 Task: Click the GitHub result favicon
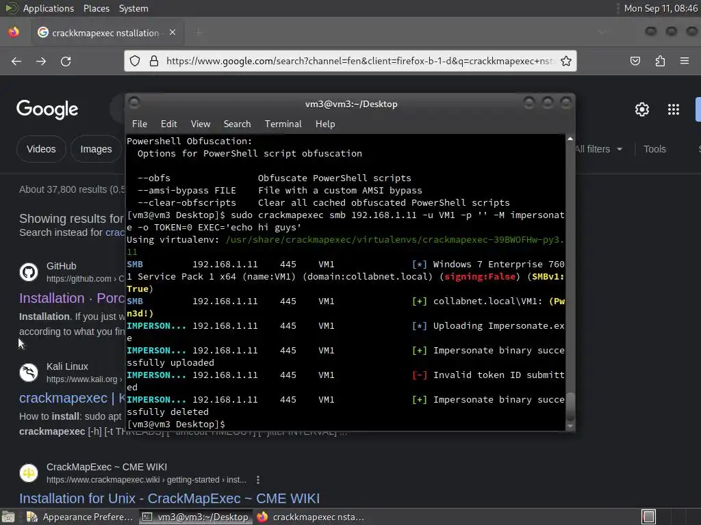29,272
